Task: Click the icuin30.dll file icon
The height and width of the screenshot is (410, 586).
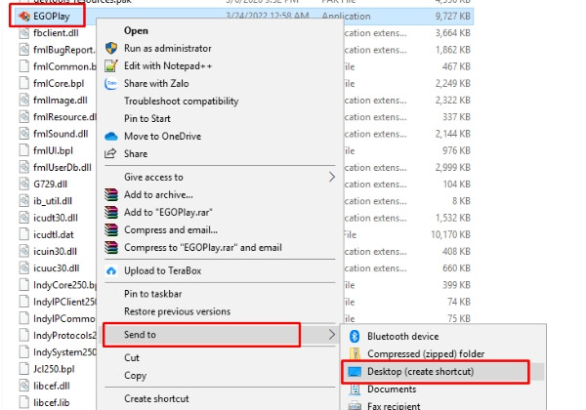Action: point(23,251)
